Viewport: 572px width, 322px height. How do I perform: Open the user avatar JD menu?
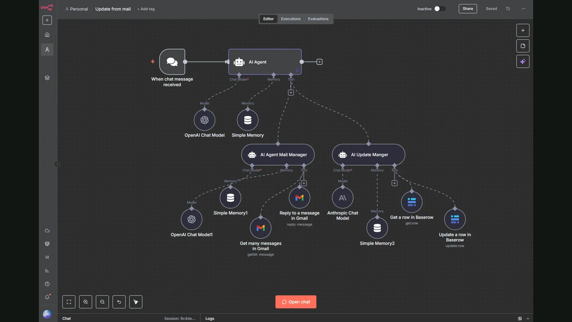47,314
